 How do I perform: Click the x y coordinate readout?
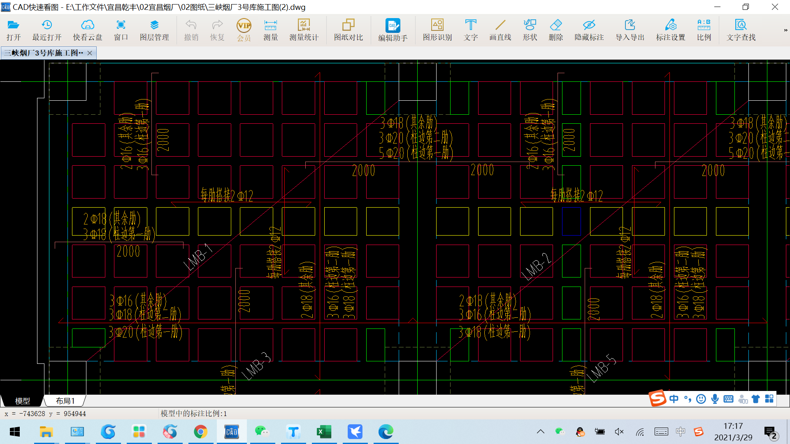coord(45,414)
